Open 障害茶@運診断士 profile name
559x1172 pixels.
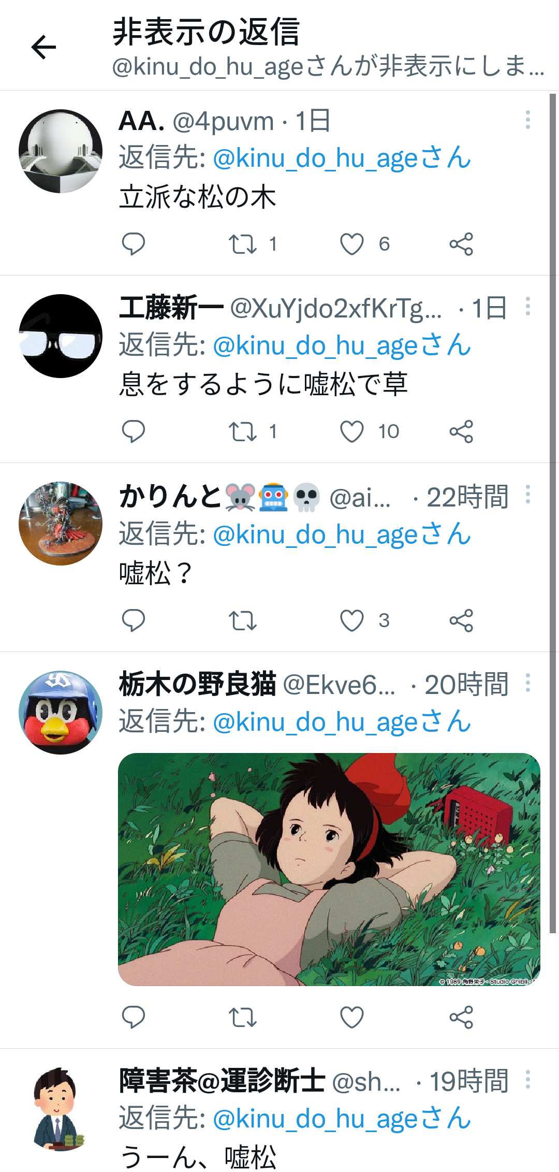pos(222,1081)
